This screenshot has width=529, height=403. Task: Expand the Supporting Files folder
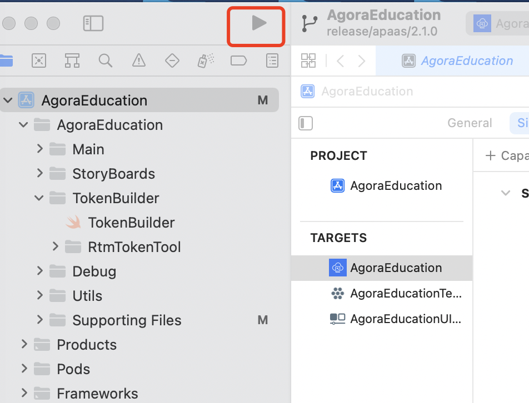coord(39,320)
